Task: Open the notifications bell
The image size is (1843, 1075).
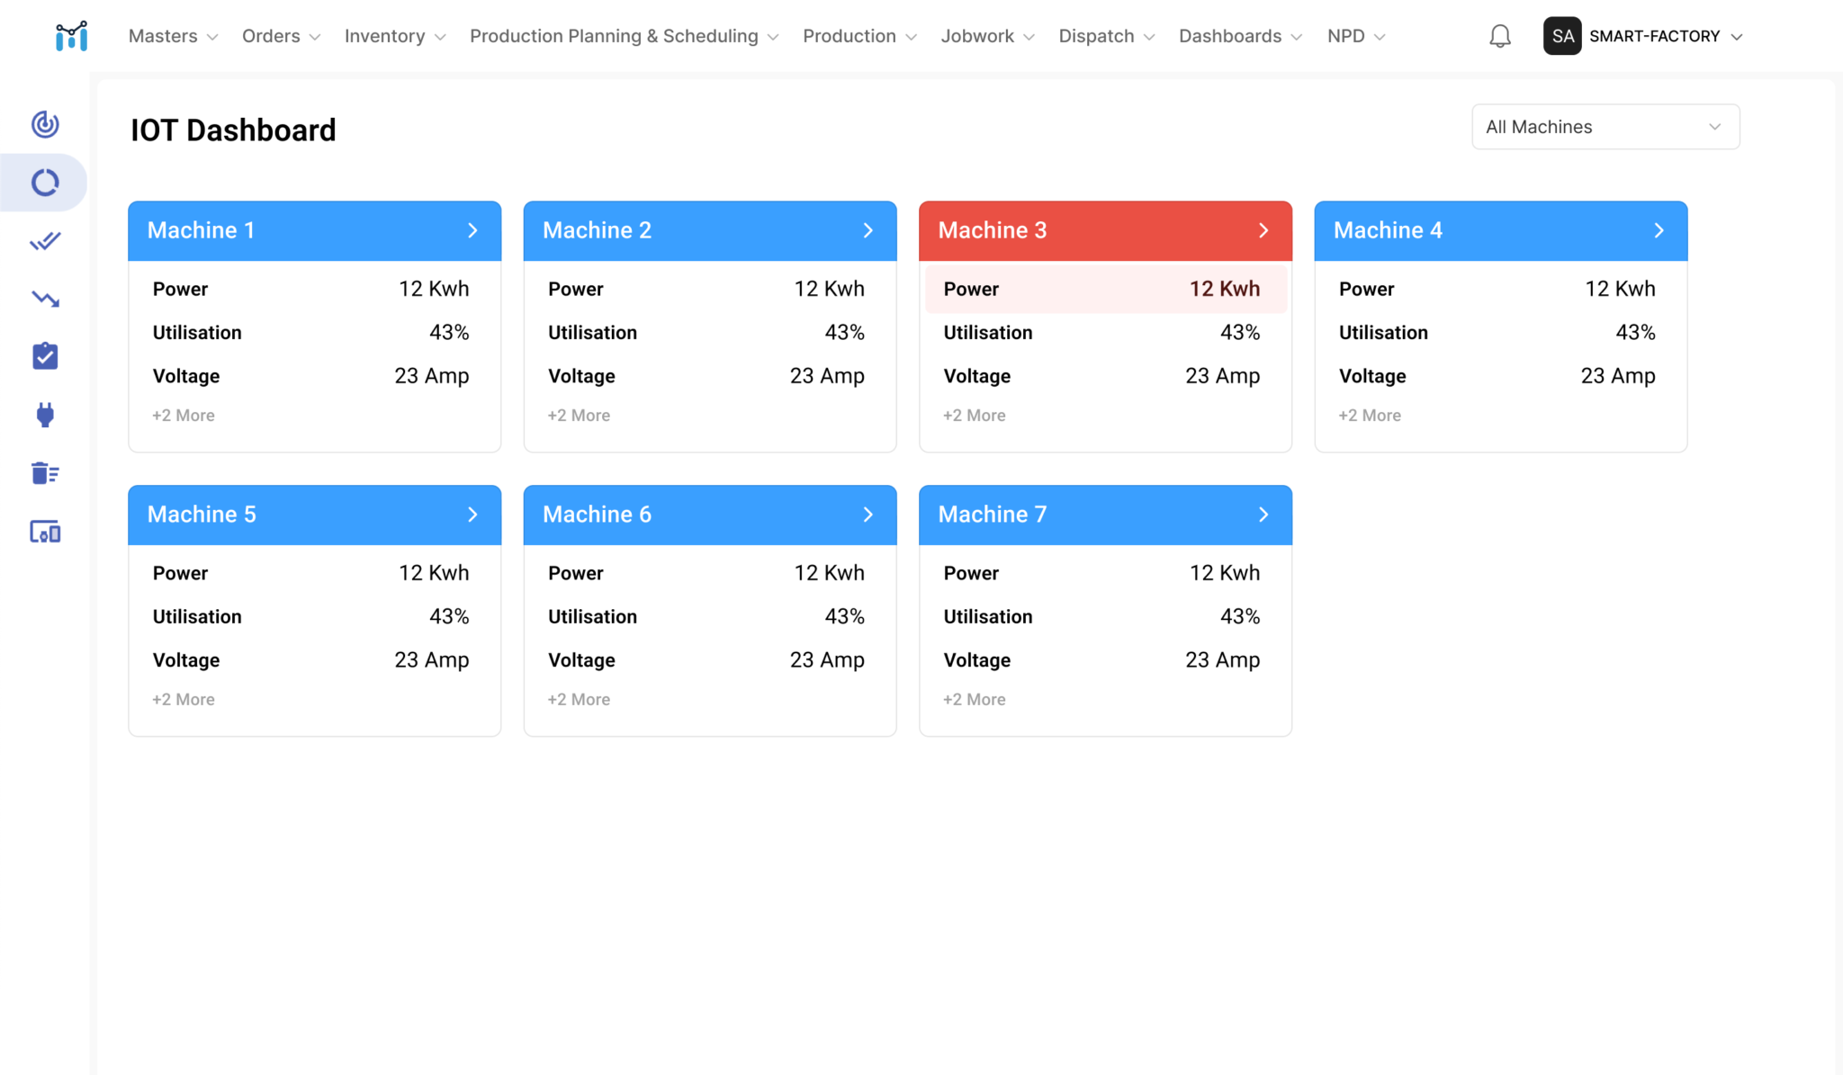Action: [x=1499, y=36]
